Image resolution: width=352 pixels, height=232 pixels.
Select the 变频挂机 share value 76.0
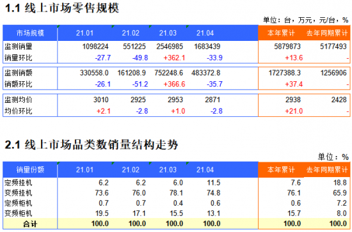coord(139,193)
